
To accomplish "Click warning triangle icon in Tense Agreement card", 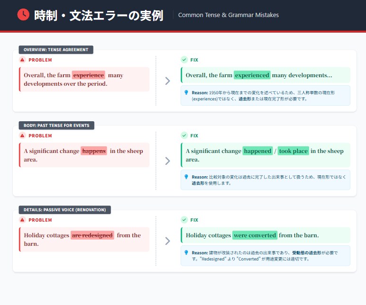I will click(x=22, y=60).
